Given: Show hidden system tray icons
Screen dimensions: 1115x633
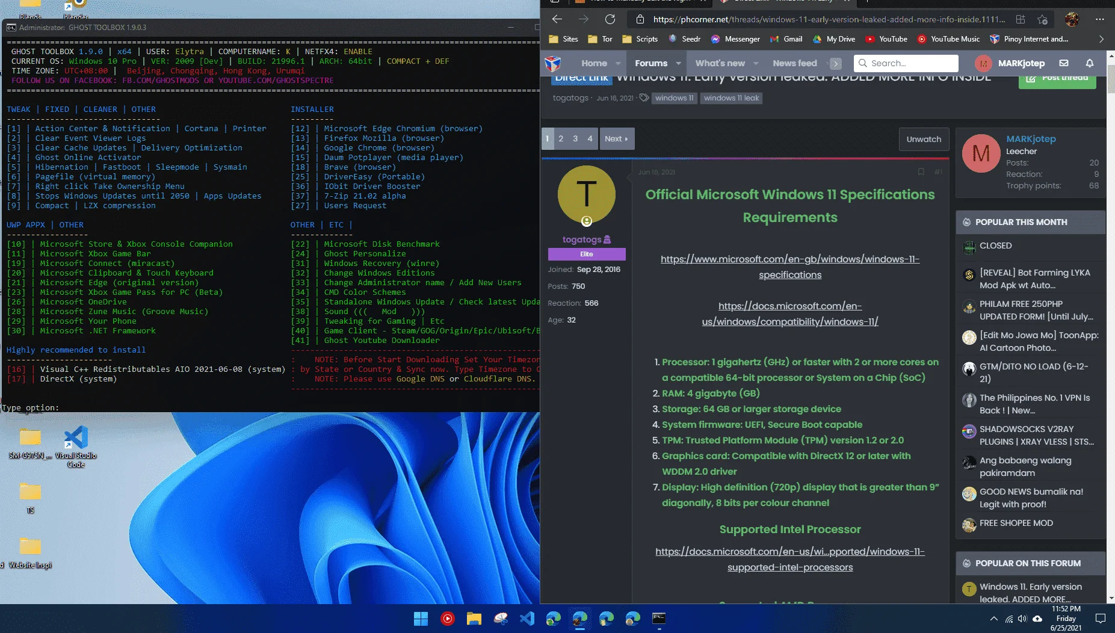Looking at the screenshot, I should [994, 619].
